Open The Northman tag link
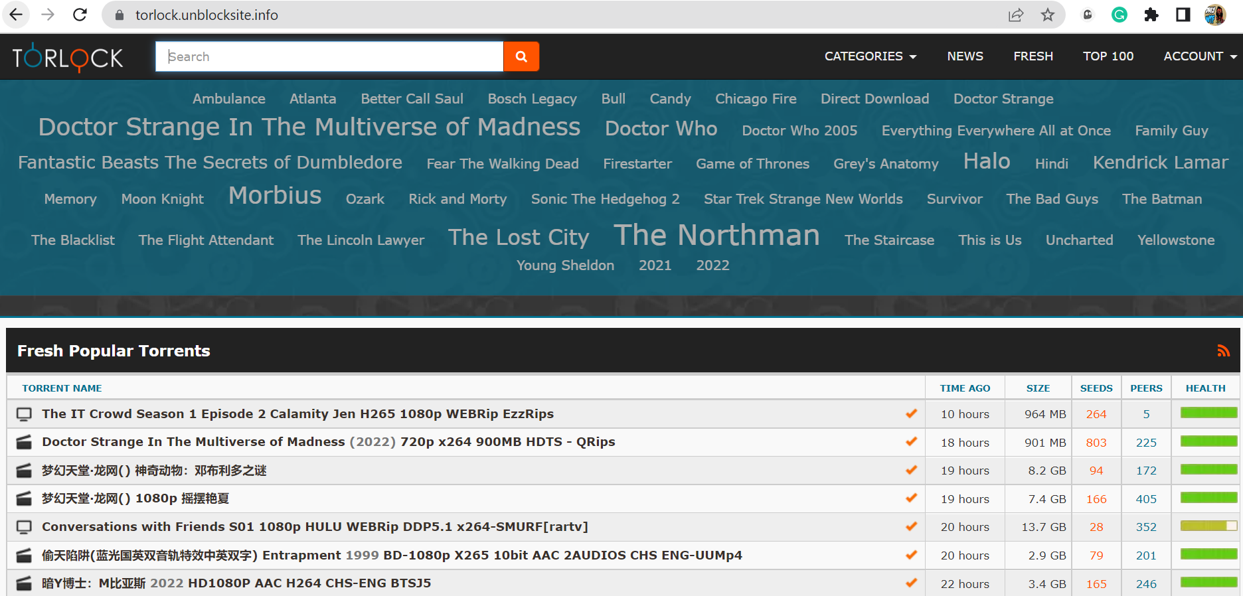This screenshot has width=1243, height=596. [716, 236]
